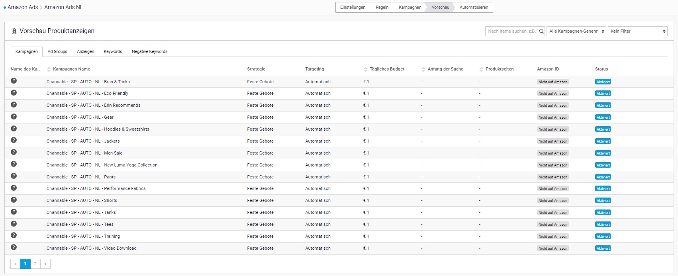678x276 pixels.
Task: Click help icon for Jackets campaign row
Action: (x=14, y=140)
